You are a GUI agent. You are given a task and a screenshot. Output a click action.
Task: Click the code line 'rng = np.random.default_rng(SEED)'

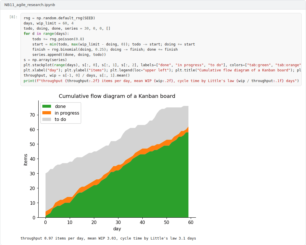[x=59, y=18]
